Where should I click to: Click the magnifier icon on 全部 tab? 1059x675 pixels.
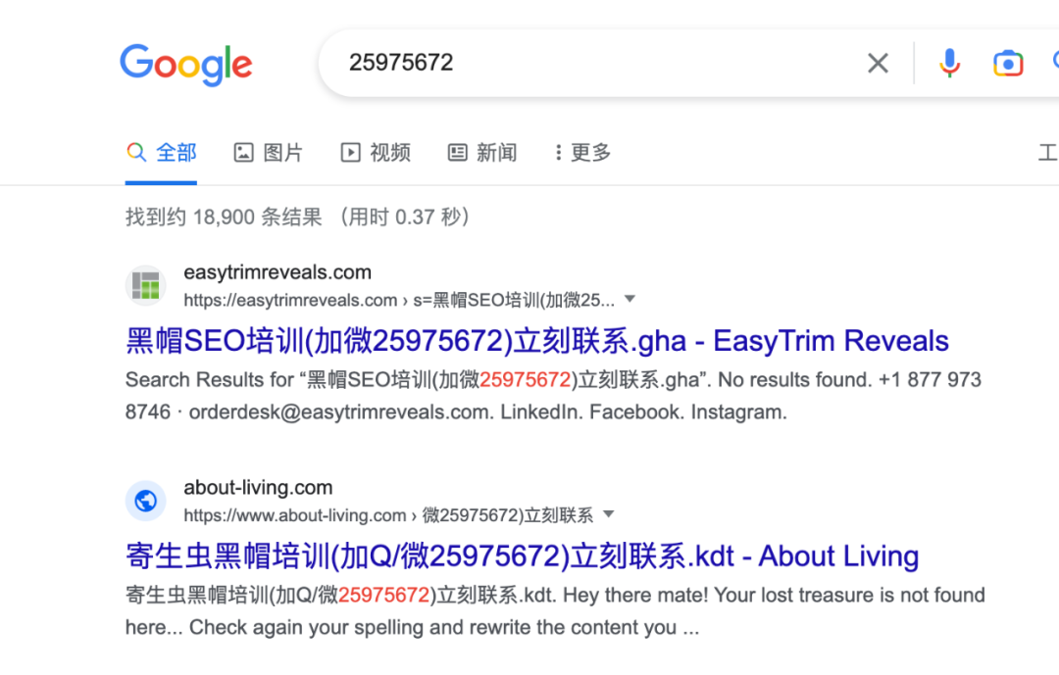pyautogui.click(x=136, y=152)
